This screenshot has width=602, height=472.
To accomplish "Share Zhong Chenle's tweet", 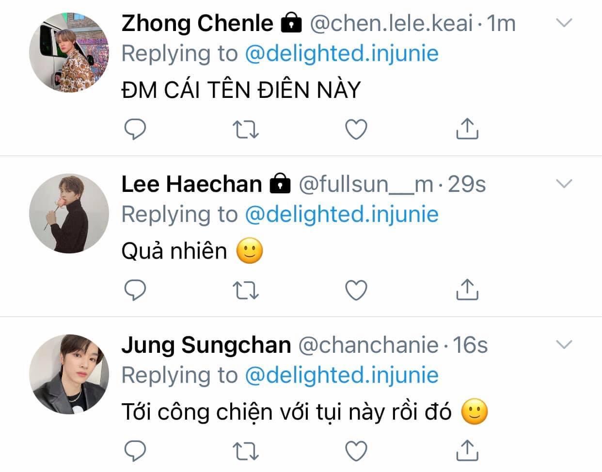I will pyautogui.click(x=467, y=128).
